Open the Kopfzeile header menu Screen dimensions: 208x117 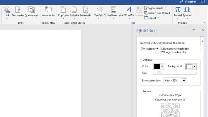[x=63, y=13]
